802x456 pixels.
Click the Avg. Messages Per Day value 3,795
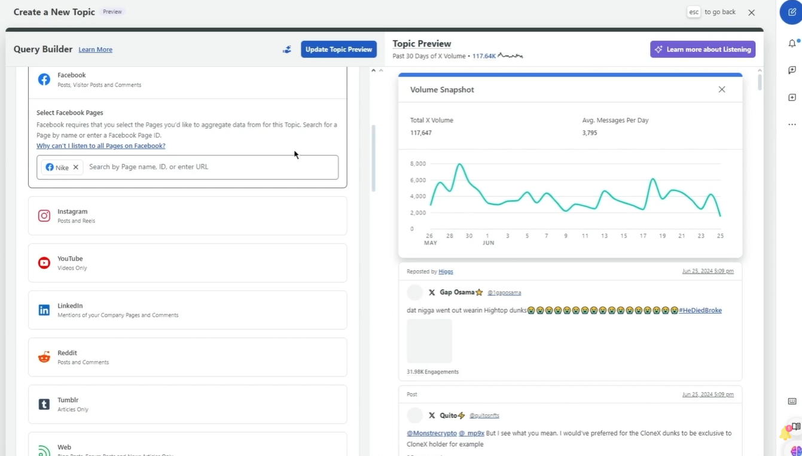[x=590, y=133]
